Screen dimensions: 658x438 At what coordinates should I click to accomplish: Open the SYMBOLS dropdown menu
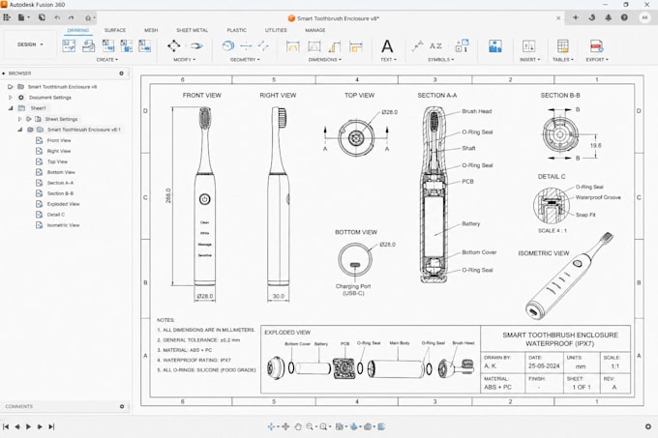pos(440,60)
